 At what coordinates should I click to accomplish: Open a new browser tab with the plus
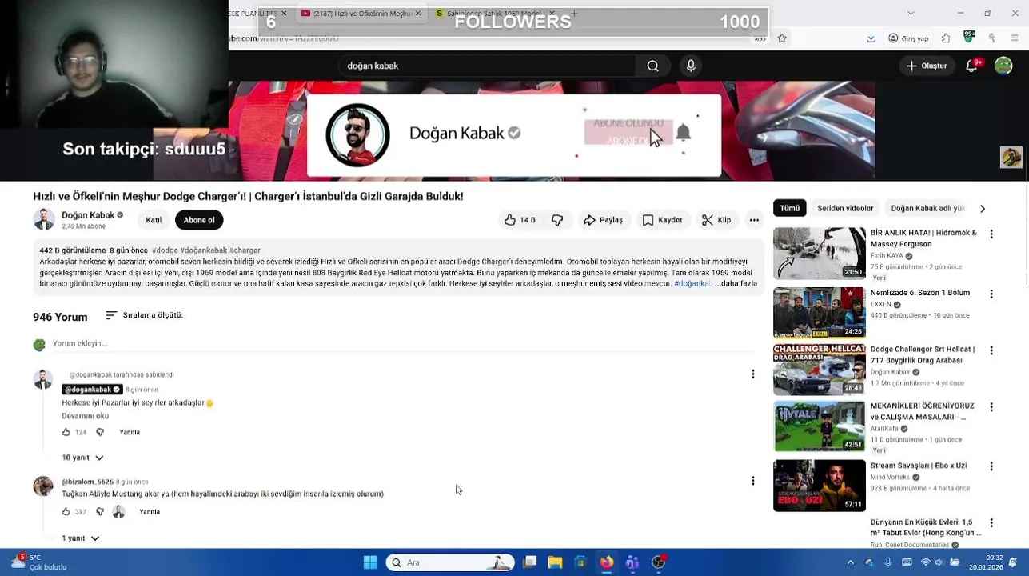click(573, 14)
